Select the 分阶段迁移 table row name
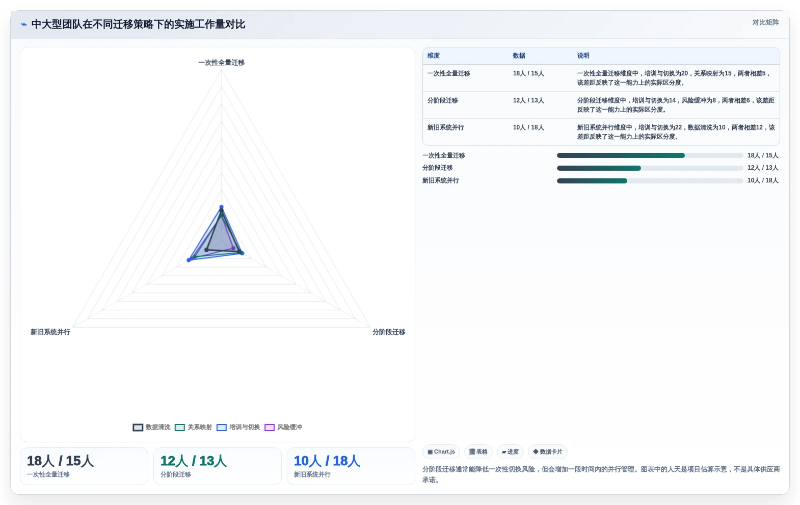The image size is (800, 505). [x=443, y=101]
